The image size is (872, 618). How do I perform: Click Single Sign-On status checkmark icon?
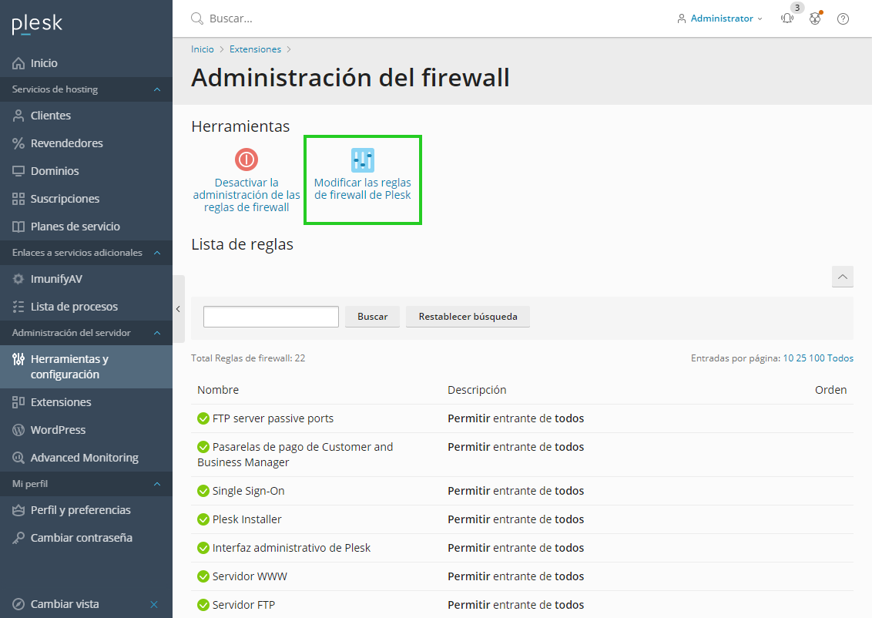coord(203,491)
